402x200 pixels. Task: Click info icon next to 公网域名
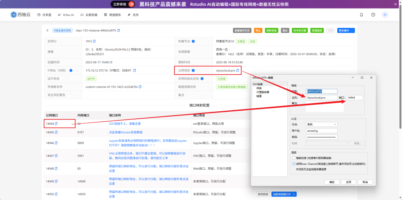click(x=193, y=70)
